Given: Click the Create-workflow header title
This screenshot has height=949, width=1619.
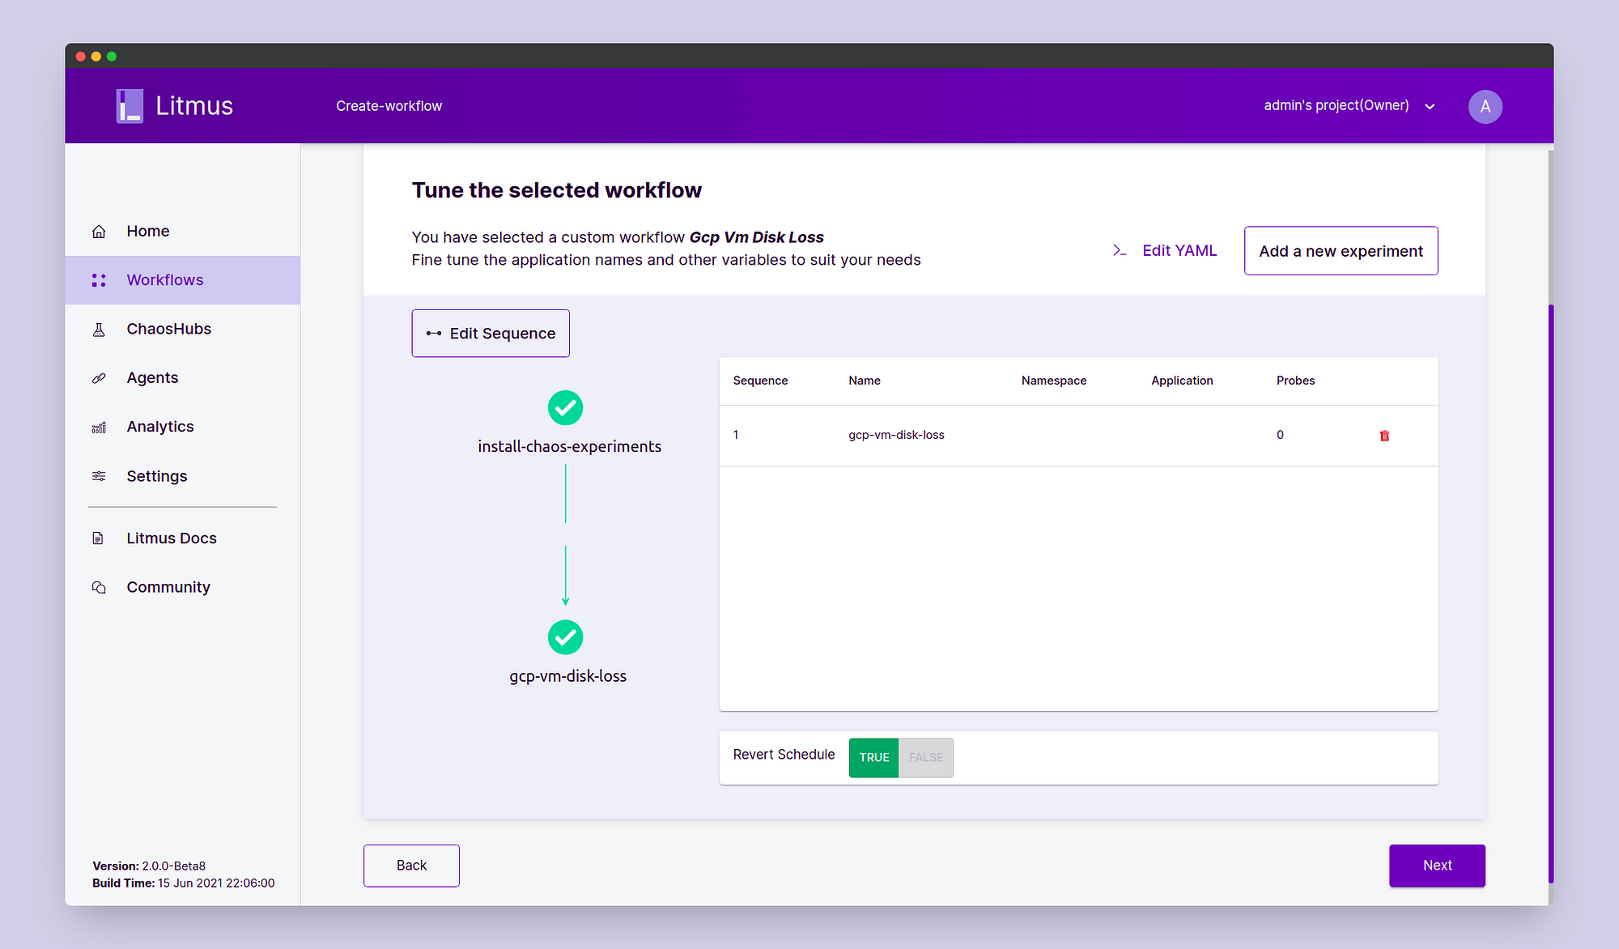Looking at the screenshot, I should pyautogui.click(x=389, y=106).
